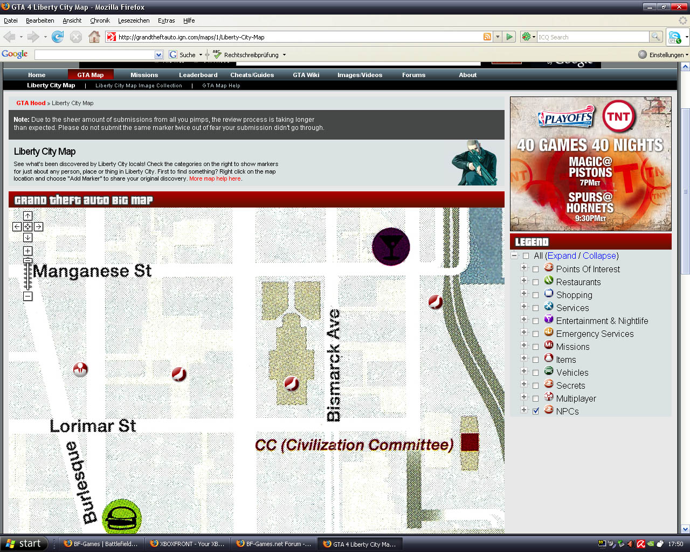The image size is (690, 552).
Task: Click the dark red CC square marker
Action: click(470, 443)
